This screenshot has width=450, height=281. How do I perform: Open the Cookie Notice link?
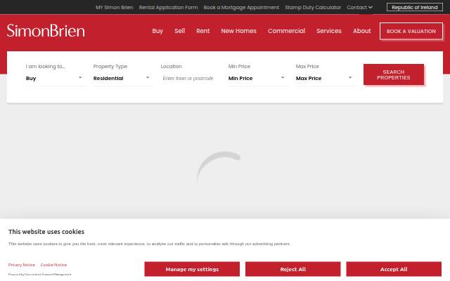[x=53, y=265]
